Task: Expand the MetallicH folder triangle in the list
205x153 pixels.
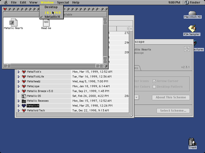Action: [19, 106]
